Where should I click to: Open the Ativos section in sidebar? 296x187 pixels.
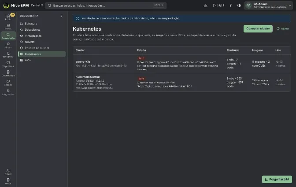(8, 26)
